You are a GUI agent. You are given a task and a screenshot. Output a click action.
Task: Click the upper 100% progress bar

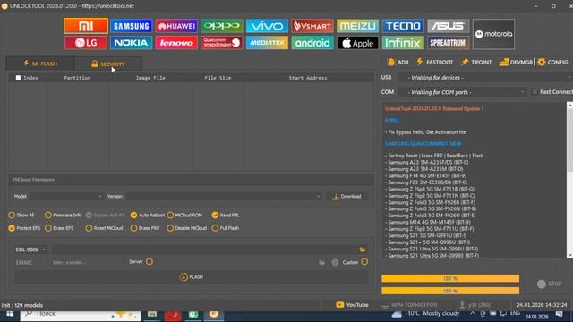pos(450,278)
